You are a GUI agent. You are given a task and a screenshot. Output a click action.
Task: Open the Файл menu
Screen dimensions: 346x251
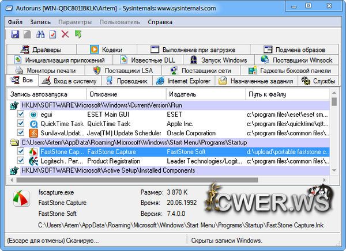coord(16,22)
